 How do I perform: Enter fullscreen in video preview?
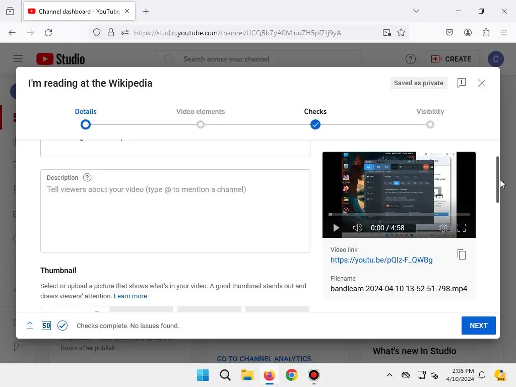(462, 228)
